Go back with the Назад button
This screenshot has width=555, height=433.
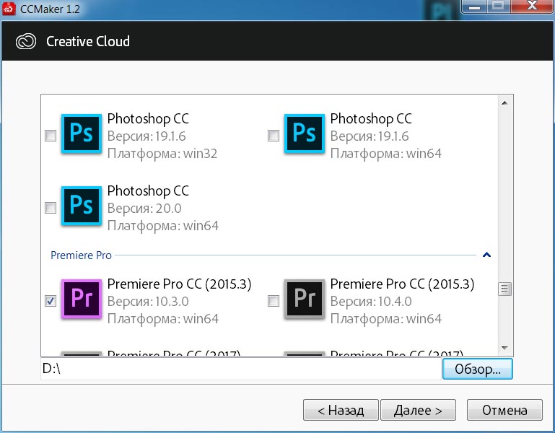point(341,410)
